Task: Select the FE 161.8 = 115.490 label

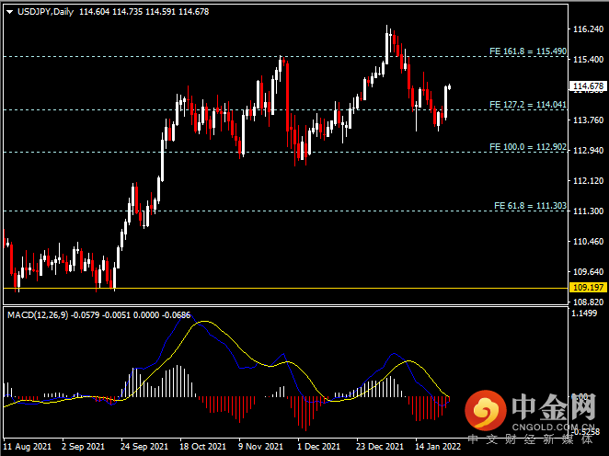Action: tap(528, 51)
